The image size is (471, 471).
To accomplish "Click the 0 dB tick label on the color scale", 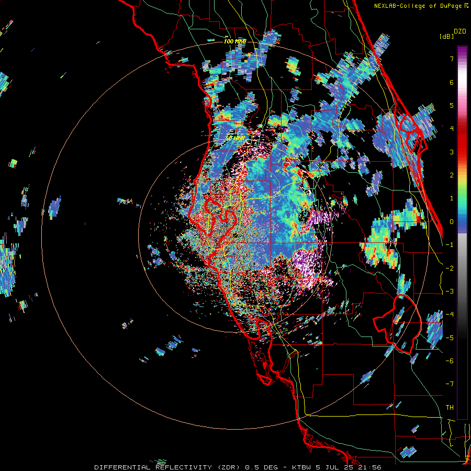I will (x=452, y=222).
